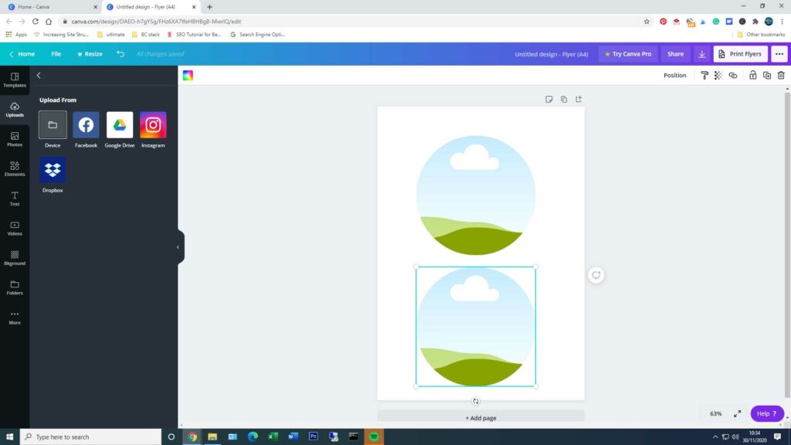Screen dimensions: 791x445
Task: Choose Google Drive as upload source
Action: pyautogui.click(x=120, y=125)
